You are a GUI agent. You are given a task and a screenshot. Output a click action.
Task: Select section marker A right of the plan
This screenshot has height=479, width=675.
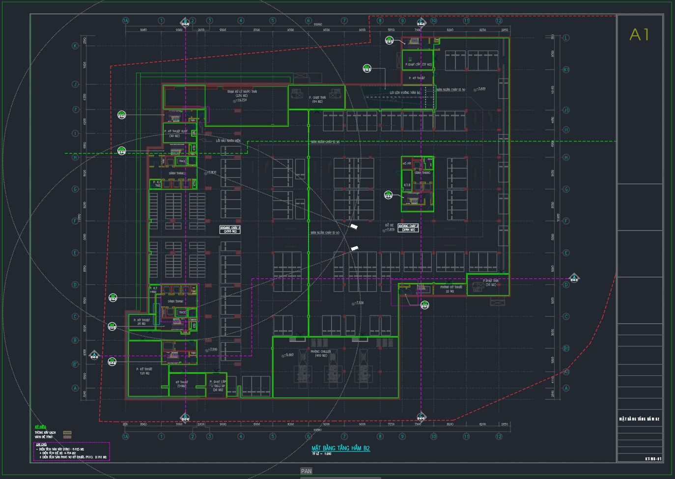tap(574, 278)
